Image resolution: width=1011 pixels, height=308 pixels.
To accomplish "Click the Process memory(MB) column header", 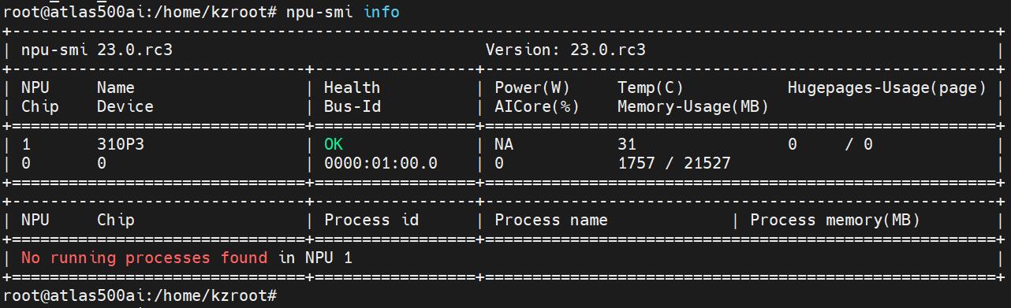I will [x=835, y=220].
